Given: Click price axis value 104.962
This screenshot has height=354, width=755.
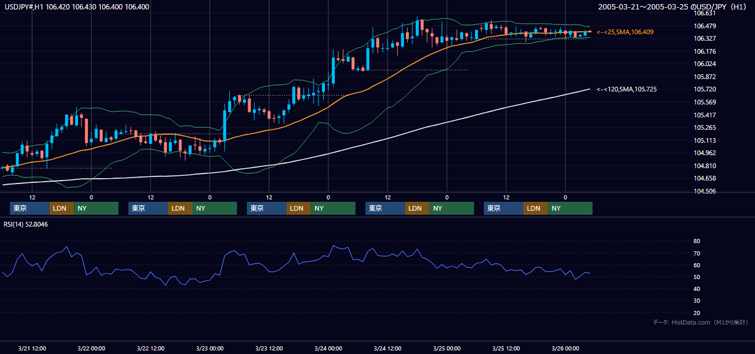Looking at the screenshot, I should (705, 153).
